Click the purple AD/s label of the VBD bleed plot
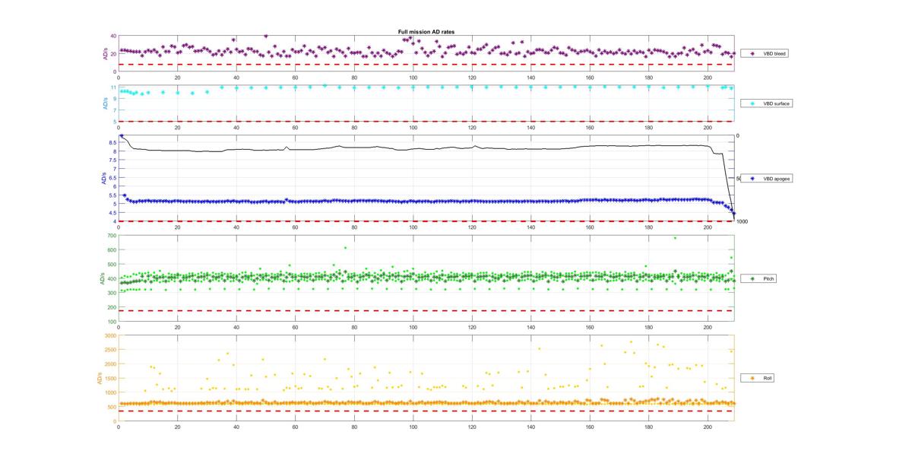The width and height of the screenshot is (912, 473). click(x=105, y=54)
